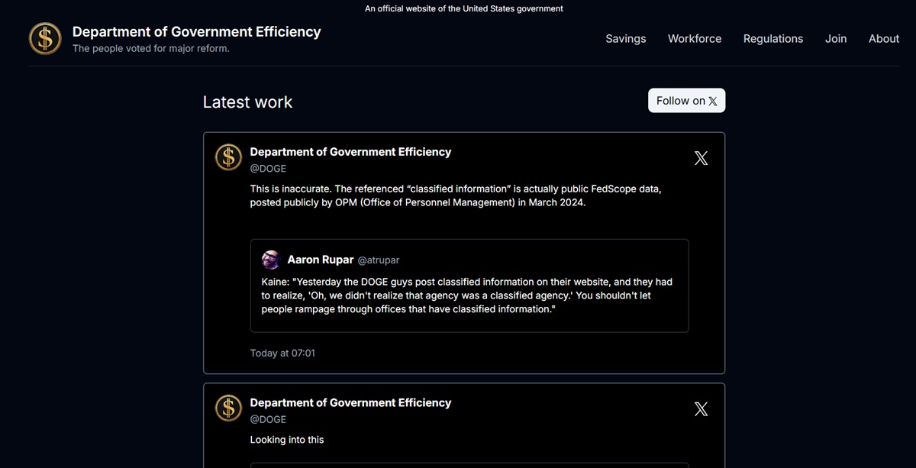This screenshot has height=468, width=916.
Task: Open the Join nav link
Action: (x=836, y=39)
